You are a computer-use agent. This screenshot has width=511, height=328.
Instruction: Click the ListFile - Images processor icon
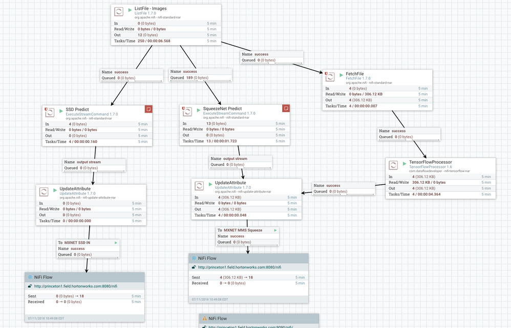pos(119,12)
